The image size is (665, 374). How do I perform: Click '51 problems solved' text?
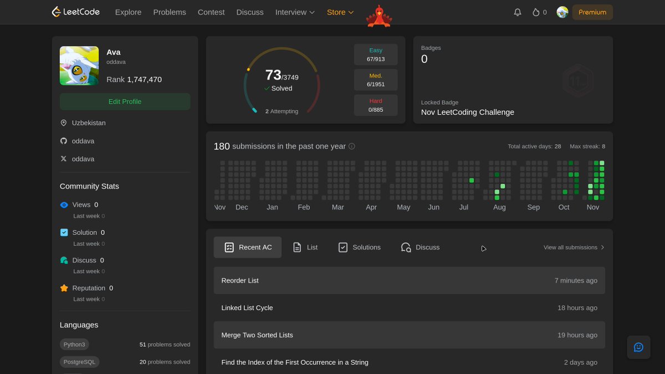point(165,345)
